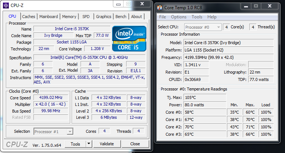Click the empty Rated FSB field
Viewport: 285px width, 153px height.
point(51,117)
